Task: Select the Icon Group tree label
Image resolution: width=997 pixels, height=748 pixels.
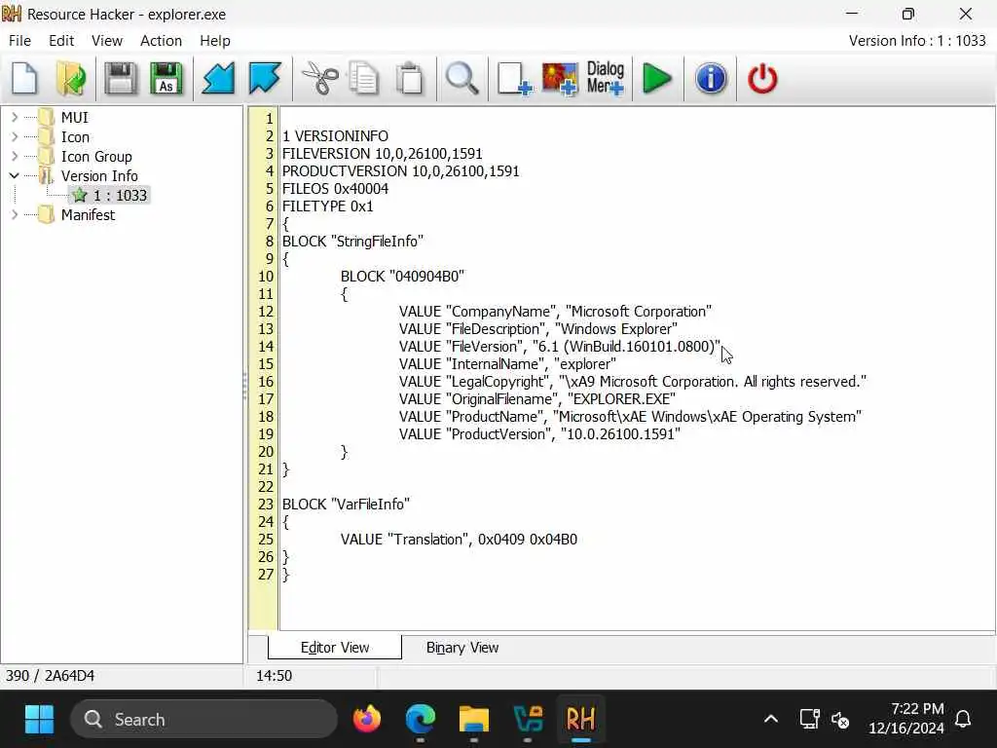Action: (96, 157)
